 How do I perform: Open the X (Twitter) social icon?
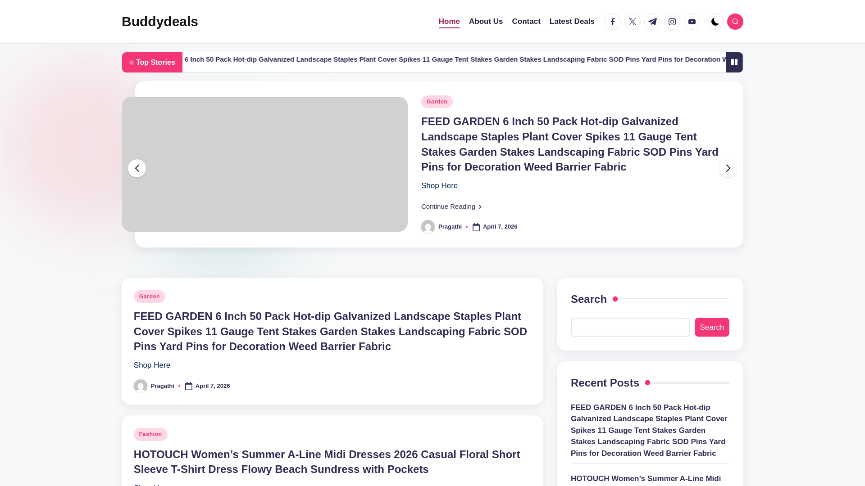633,22
